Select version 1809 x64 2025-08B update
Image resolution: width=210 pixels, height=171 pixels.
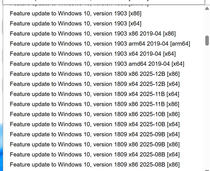tap(94, 154)
